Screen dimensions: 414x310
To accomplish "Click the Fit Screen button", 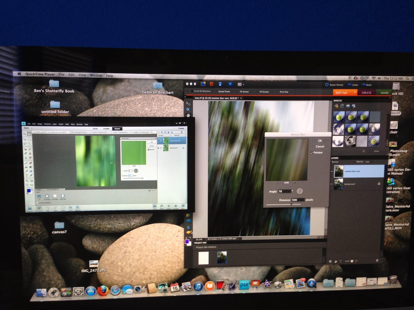I will (x=244, y=92).
